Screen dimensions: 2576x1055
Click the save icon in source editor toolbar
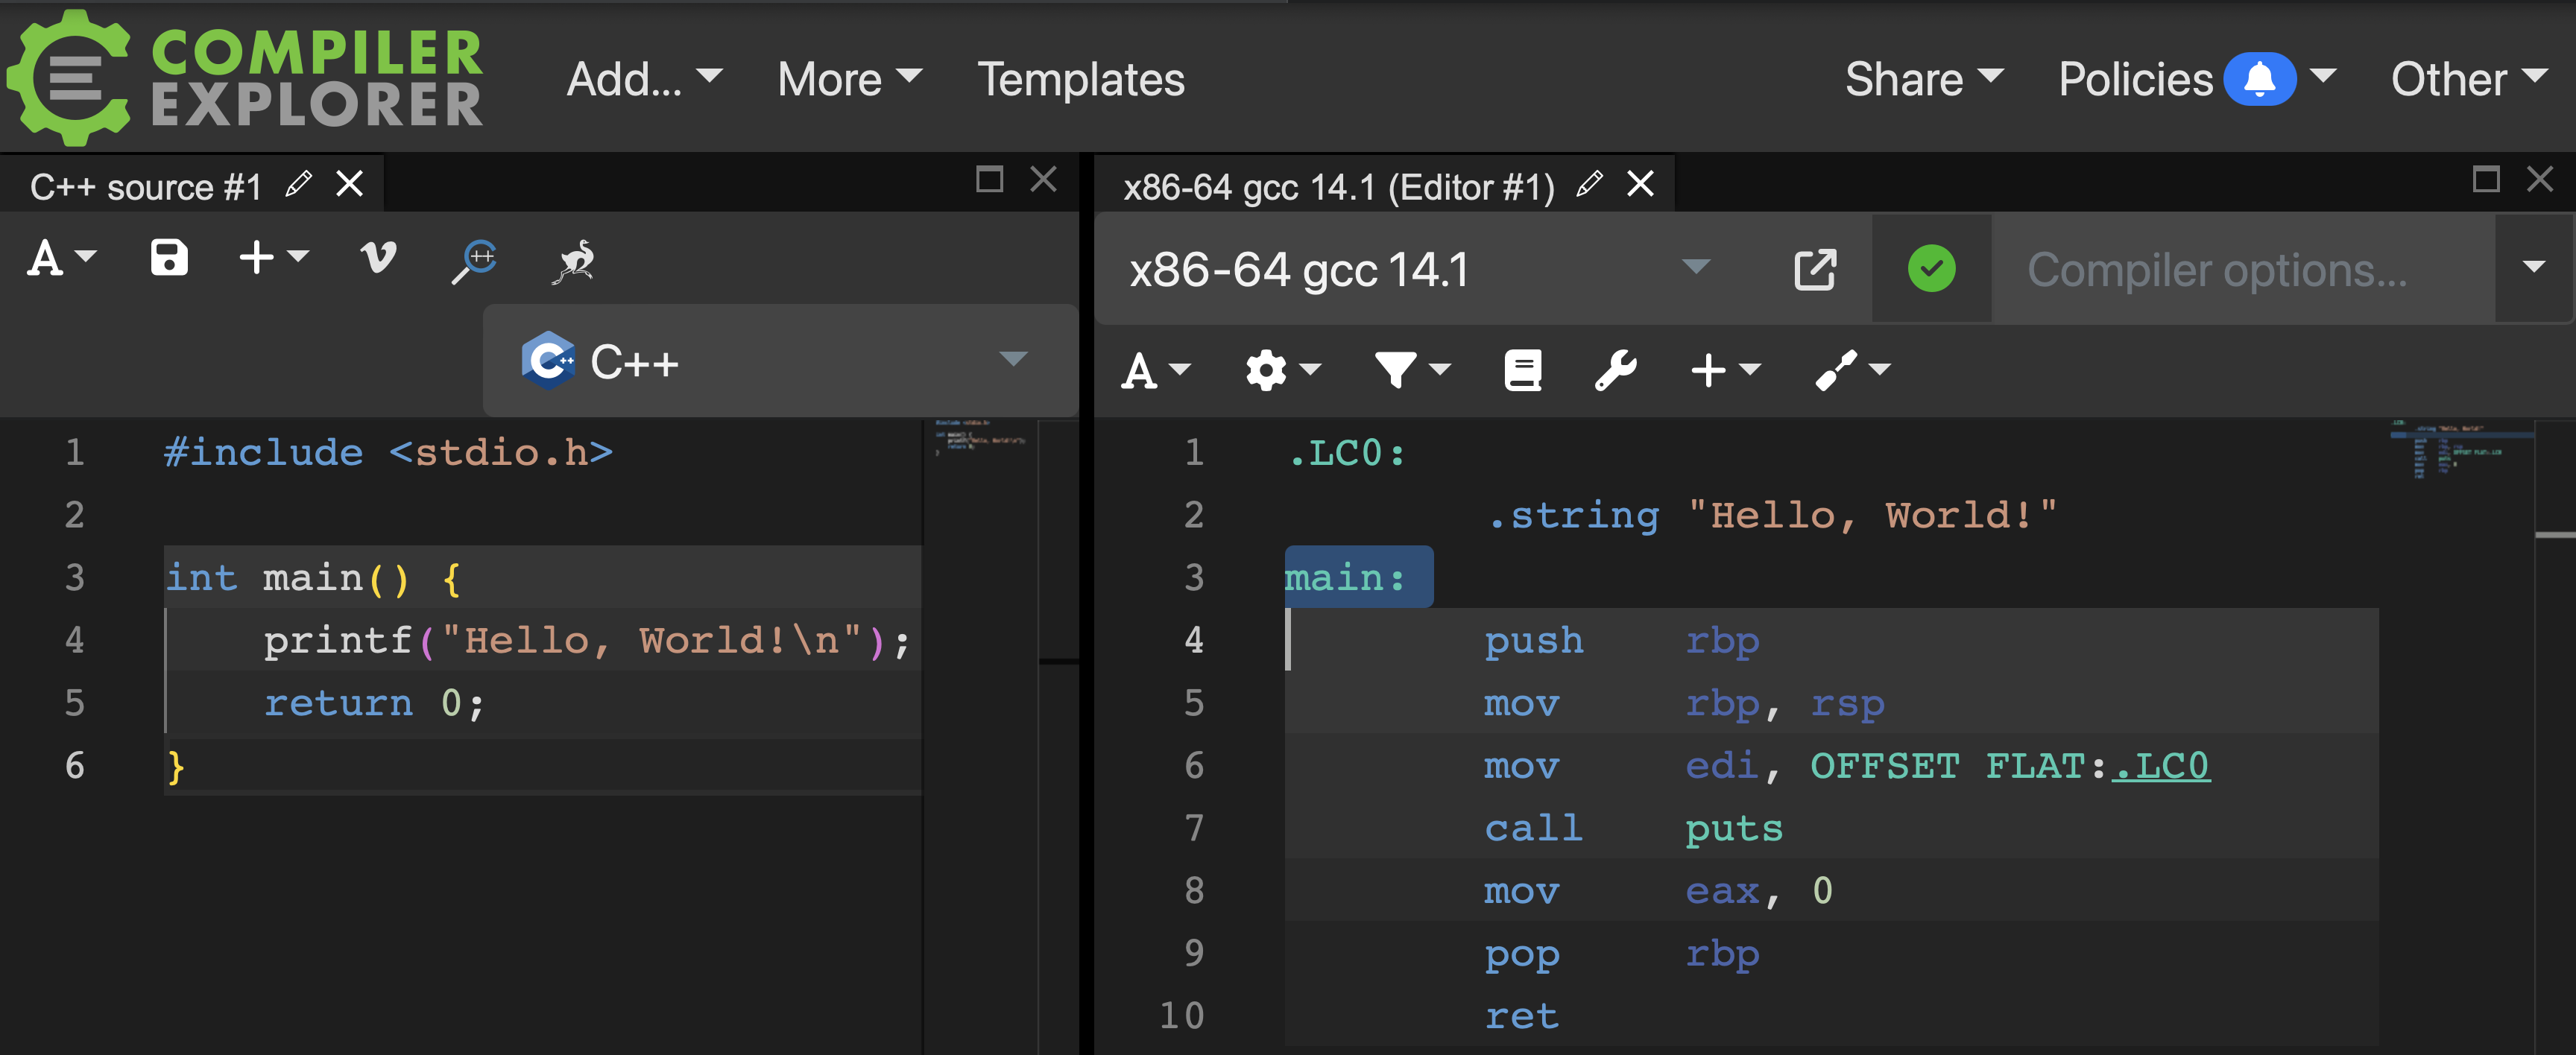(x=169, y=258)
